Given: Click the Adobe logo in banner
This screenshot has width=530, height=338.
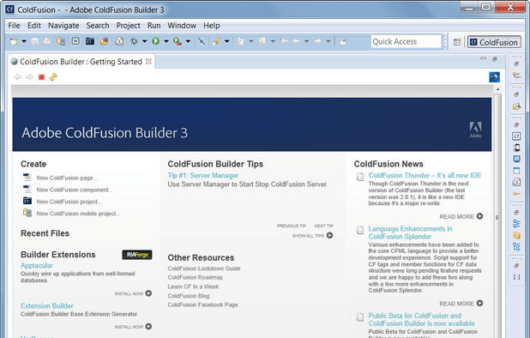Looking at the screenshot, I should [x=476, y=130].
